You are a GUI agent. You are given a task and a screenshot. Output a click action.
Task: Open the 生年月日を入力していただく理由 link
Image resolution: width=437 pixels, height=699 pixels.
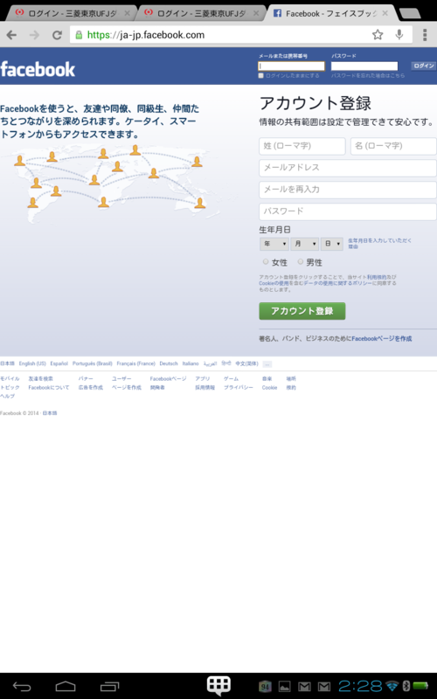(x=379, y=243)
